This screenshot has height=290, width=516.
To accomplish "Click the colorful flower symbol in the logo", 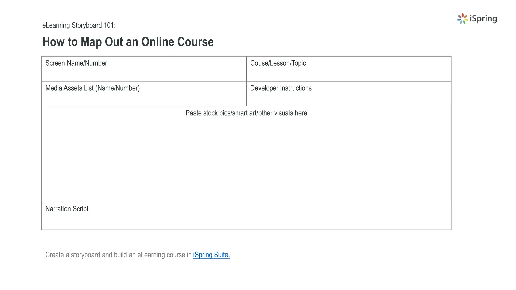I will click(x=462, y=19).
